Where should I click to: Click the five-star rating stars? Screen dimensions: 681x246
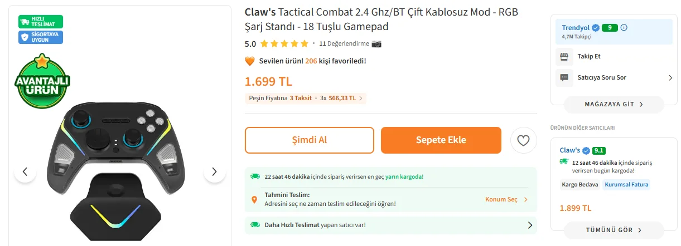tap(284, 43)
